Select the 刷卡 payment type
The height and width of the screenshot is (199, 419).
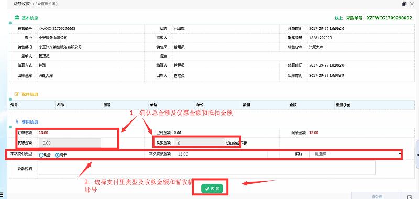57,155
